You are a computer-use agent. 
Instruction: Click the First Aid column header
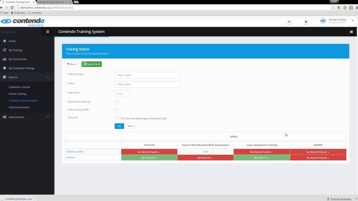tap(149, 145)
